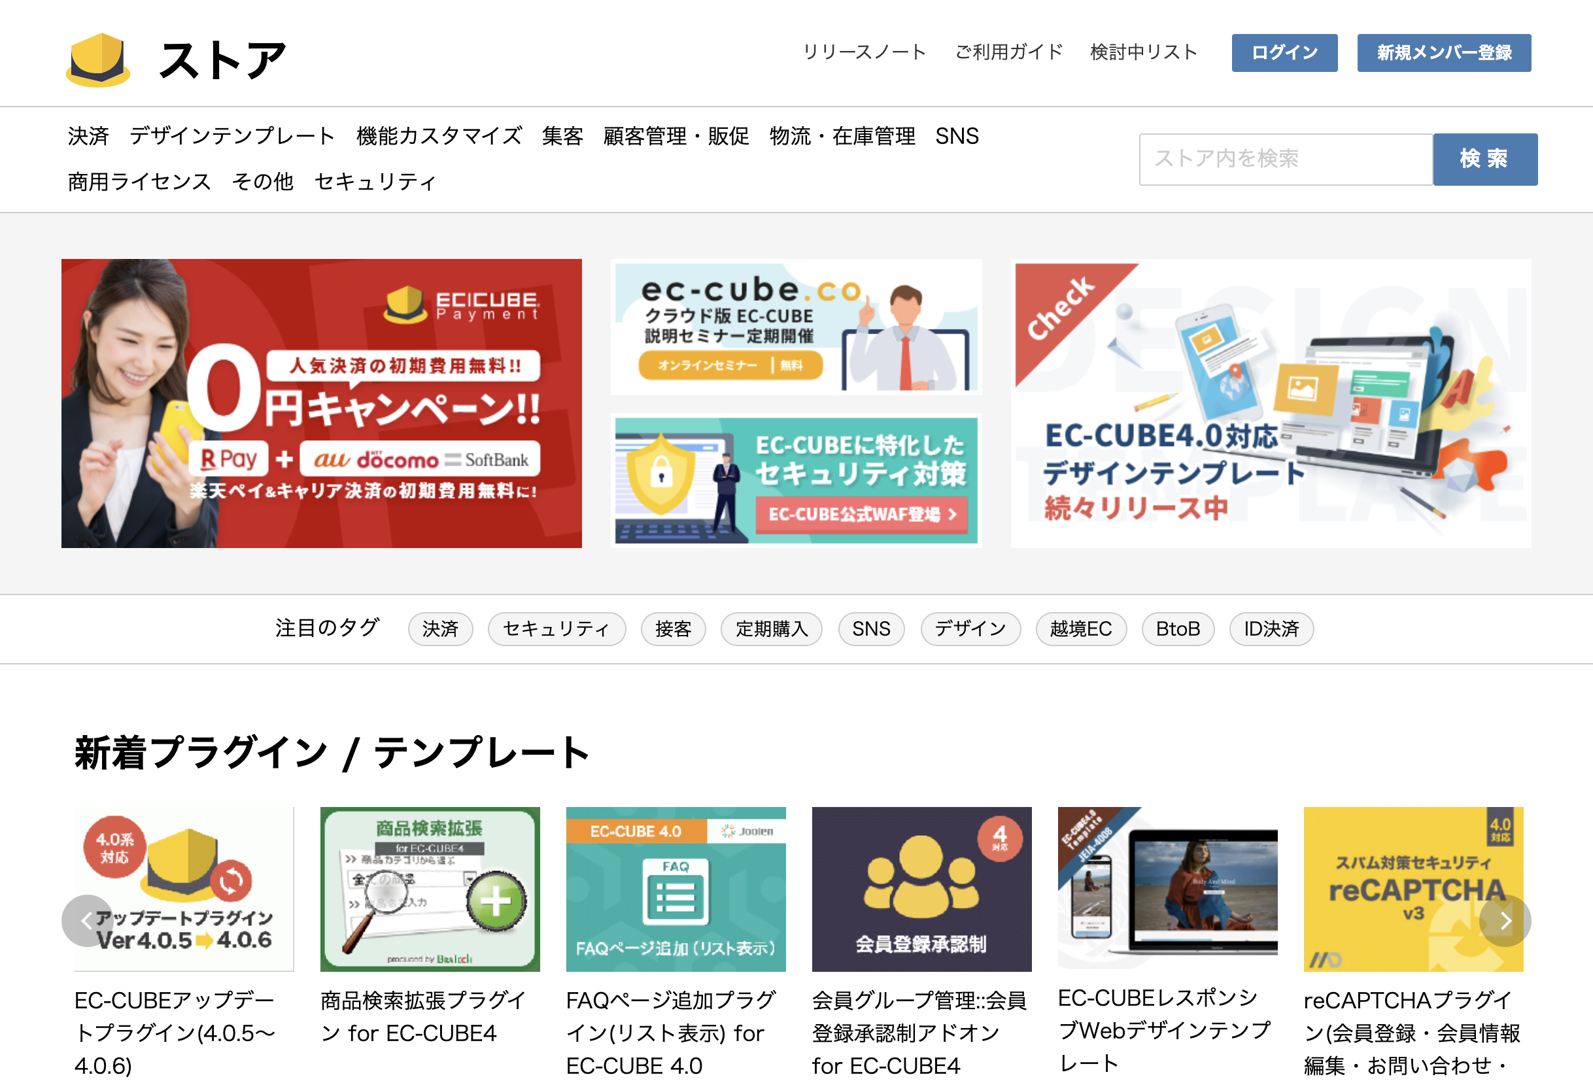Open the ストア home title link
The image size is (1593, 1083).
click(222, 60)
